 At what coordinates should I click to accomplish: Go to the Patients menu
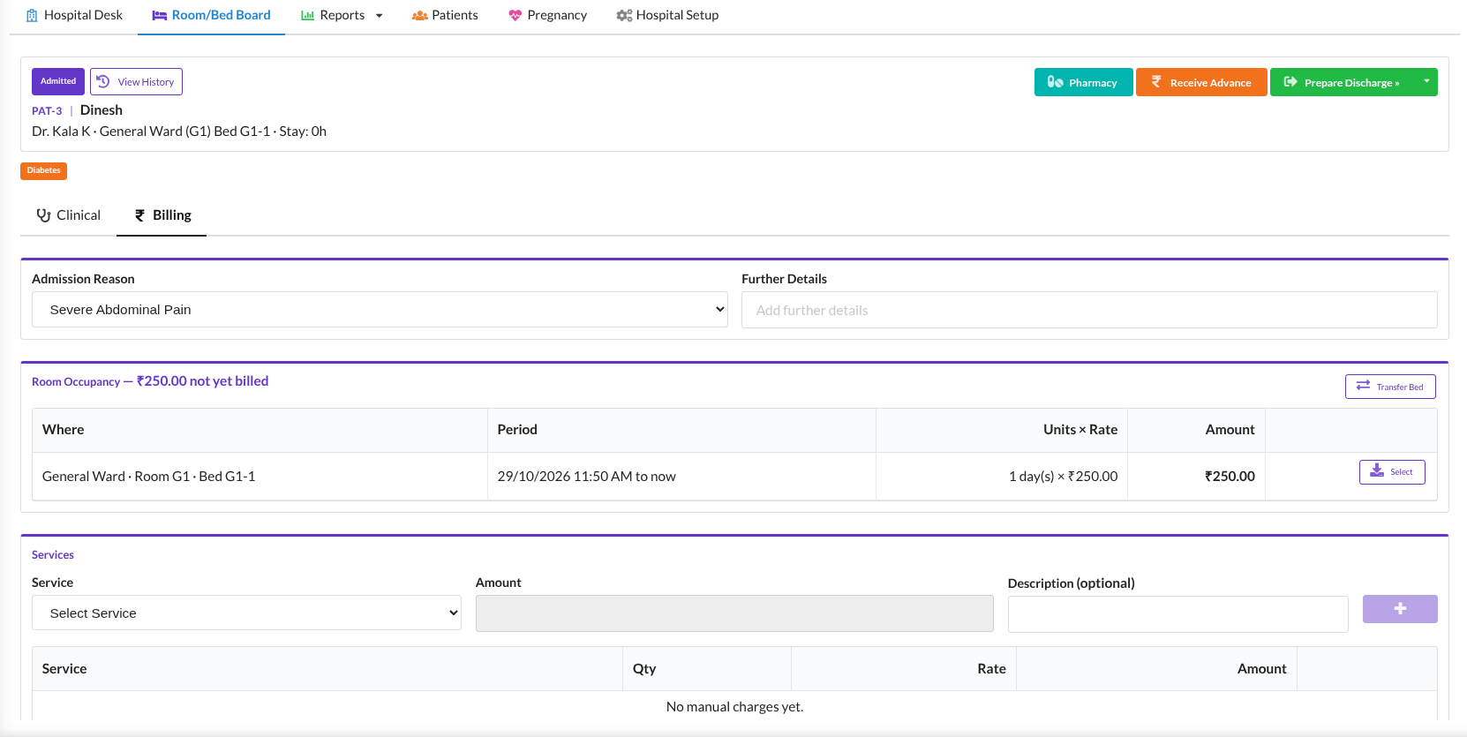click(446, 16)
